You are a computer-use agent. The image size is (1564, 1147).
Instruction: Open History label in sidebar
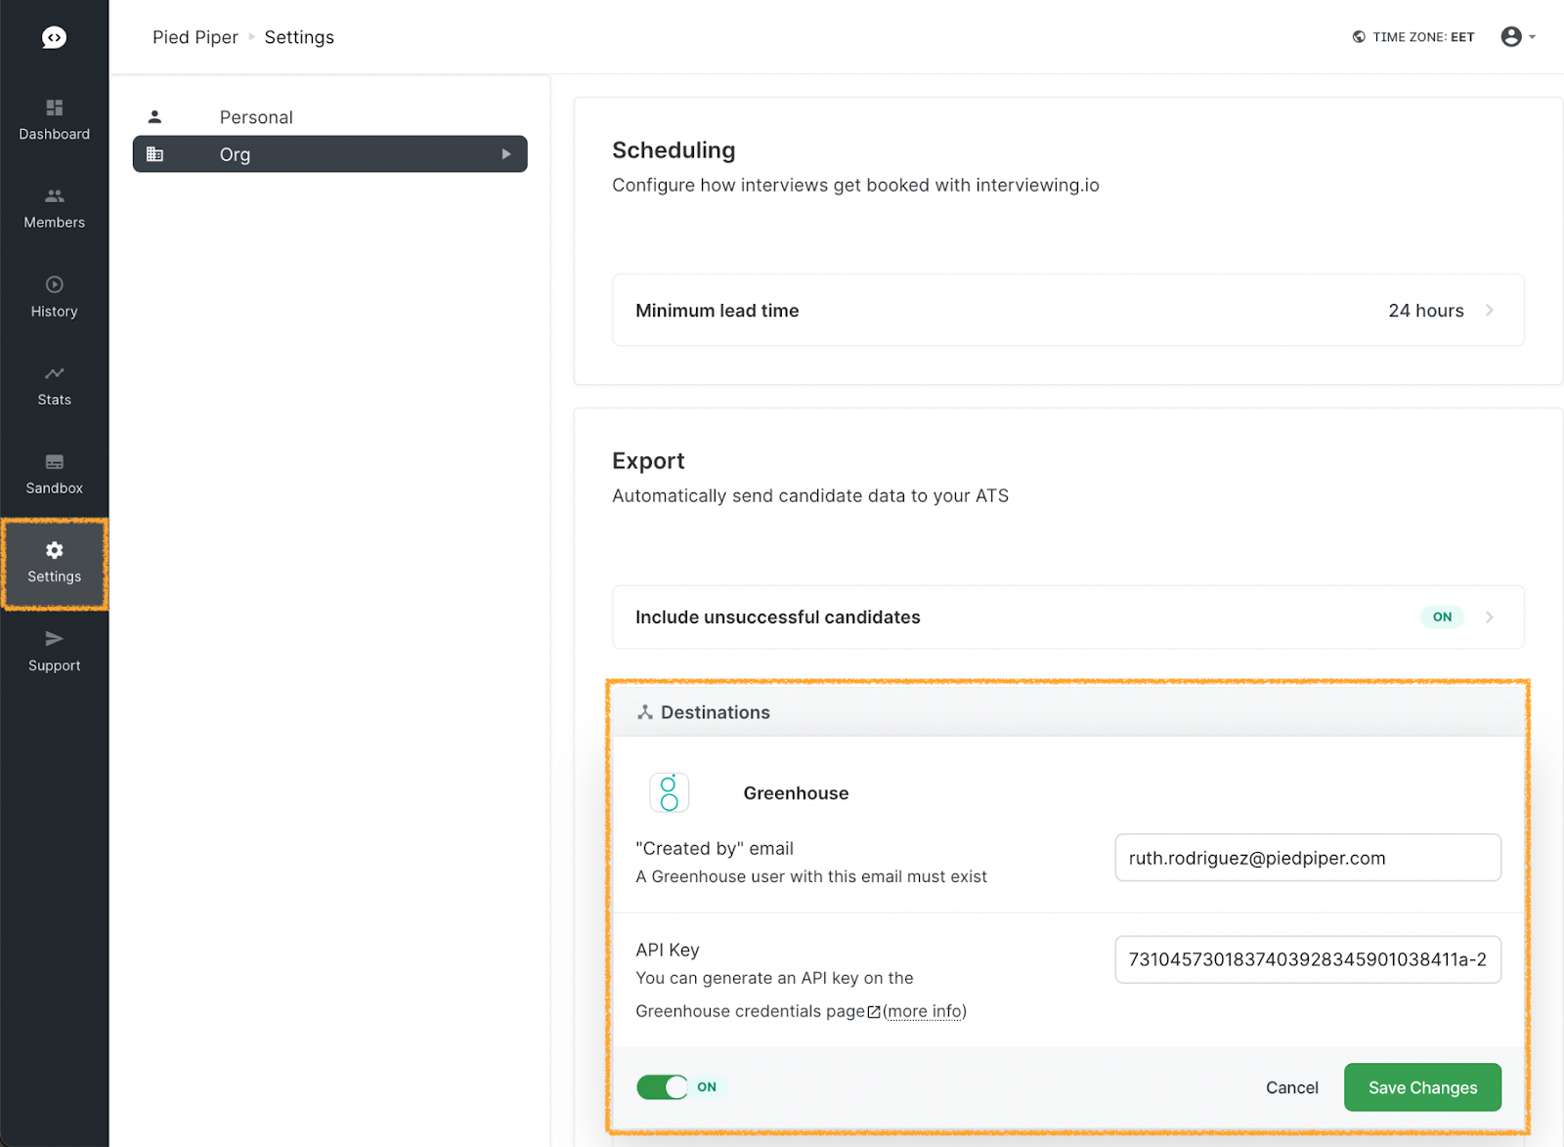55,312
